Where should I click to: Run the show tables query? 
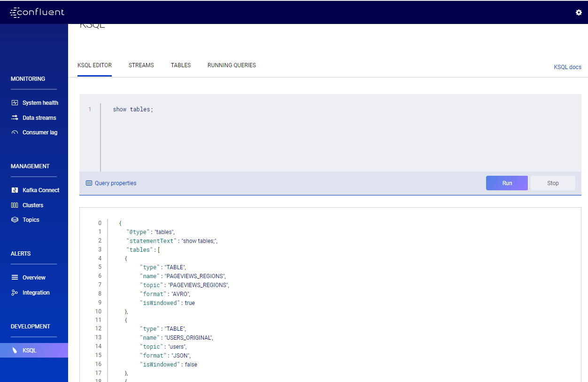(507, 183)
